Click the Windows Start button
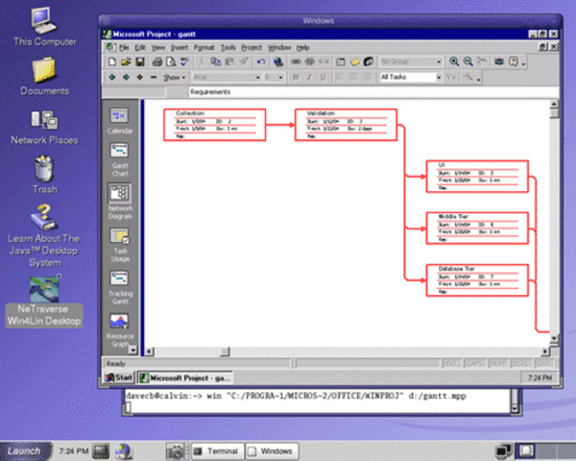The width and height of the screenshot is (576, 461). (x=118, y=377)
